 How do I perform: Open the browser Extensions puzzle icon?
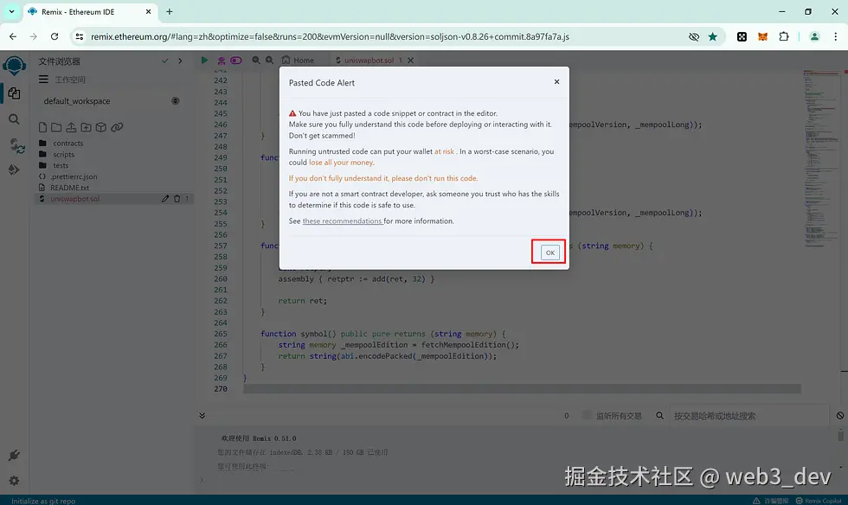pos(784,37)
